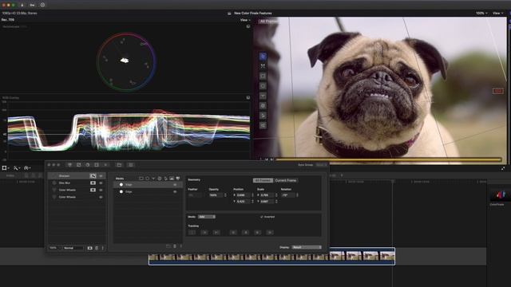Open vectorscope settings icon below View
511x287 pixels.
coord(248,26)
